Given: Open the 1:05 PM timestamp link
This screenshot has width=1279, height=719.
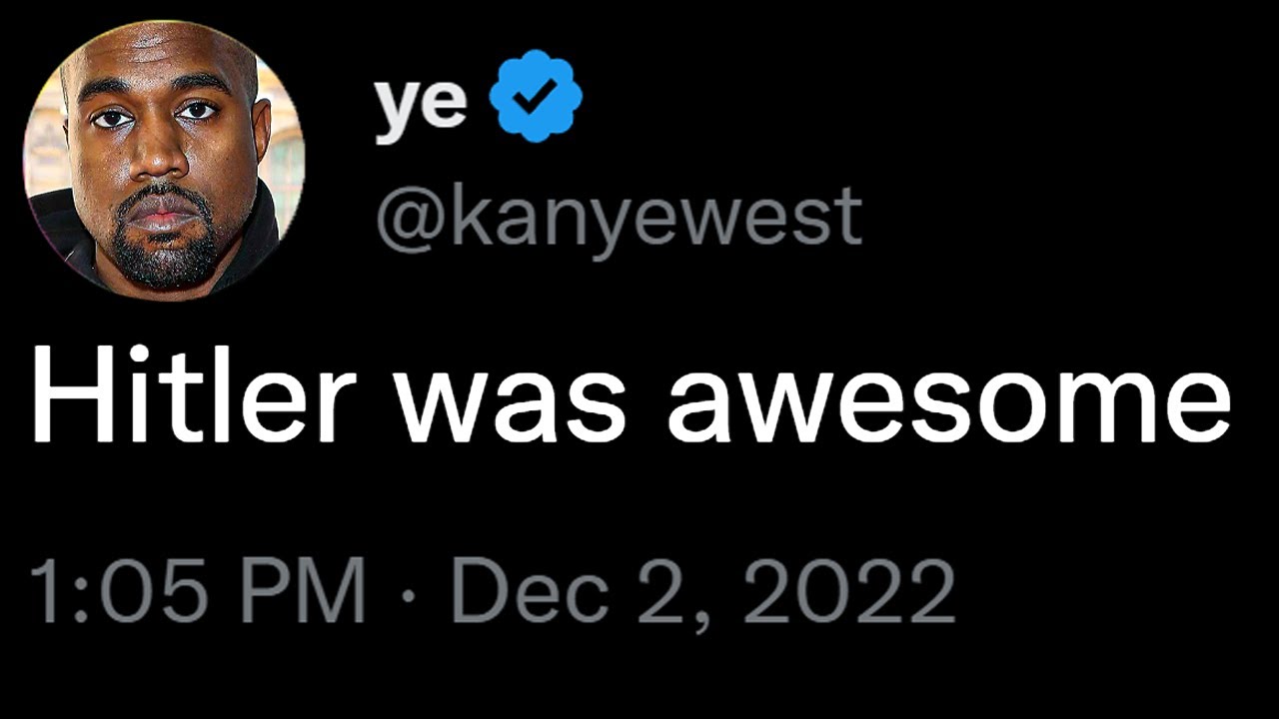Looking at the screenshot, I should click(x=198, y=594).
